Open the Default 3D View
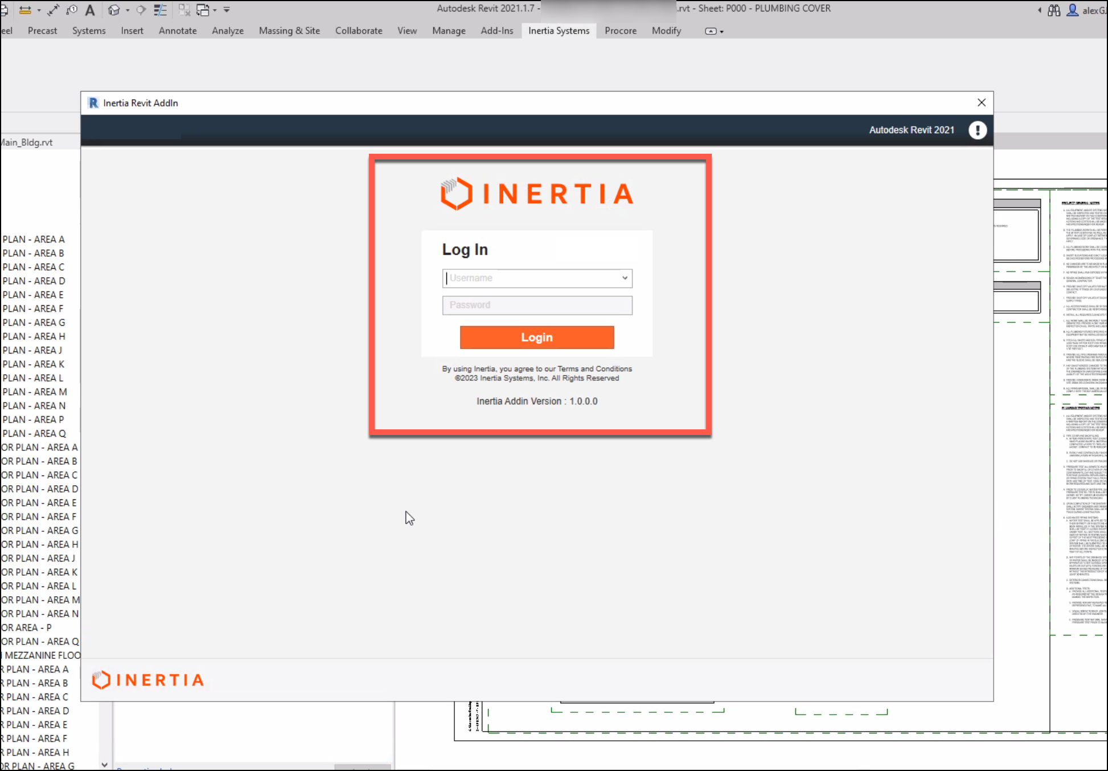This screenshot has width=1108, height=771. point(114,10)
